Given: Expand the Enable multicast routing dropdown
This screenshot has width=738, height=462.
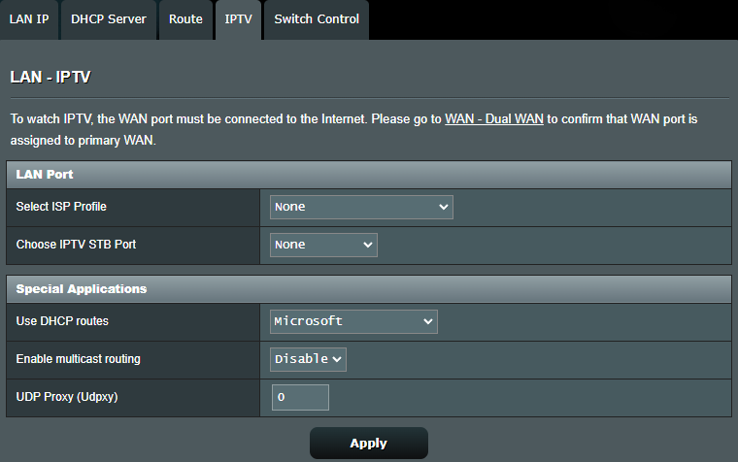Looking at the screenshot, I should 308,359.
